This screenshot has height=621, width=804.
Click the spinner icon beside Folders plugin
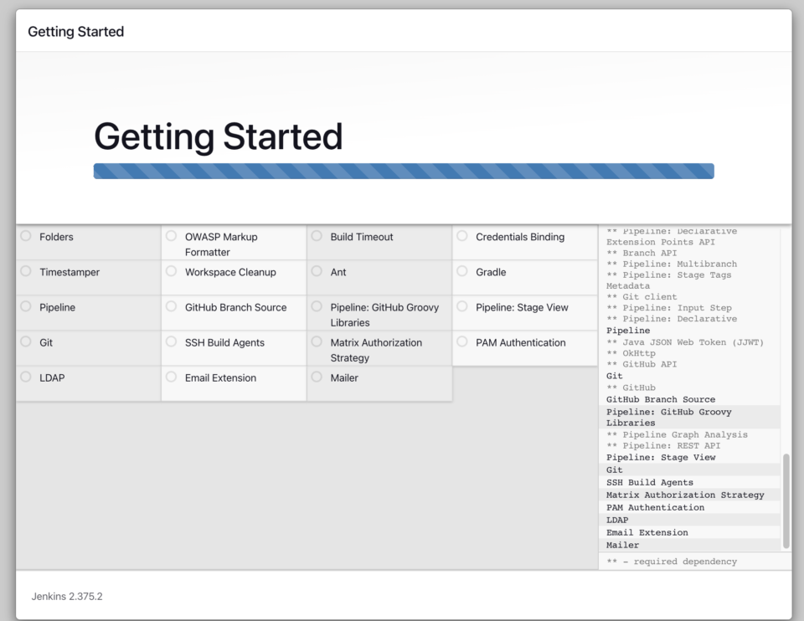27,237
